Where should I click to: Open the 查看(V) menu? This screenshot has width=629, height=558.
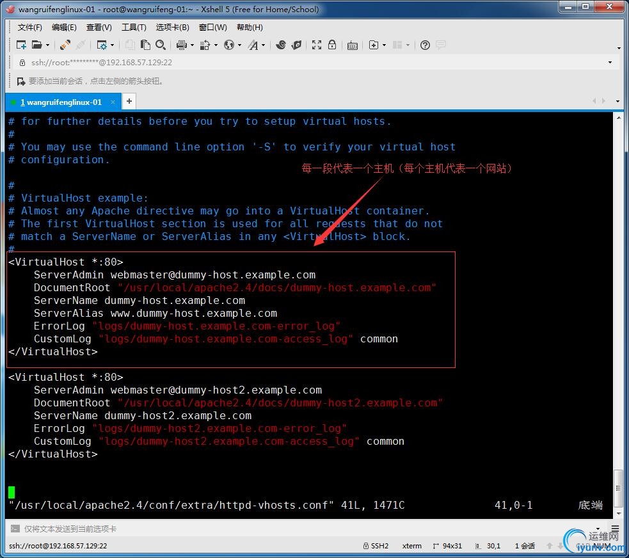click(x=99, y=28)
